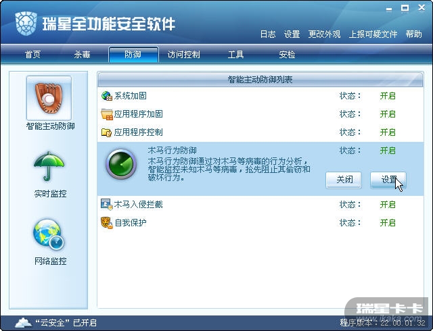The image size is (433, 331).
Task: Switch to the 工具 tab
Action: pos(235,54)
